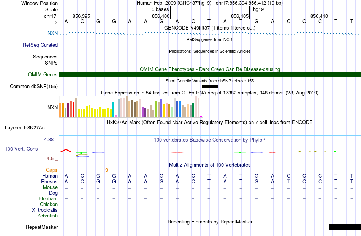Click the NXN label beside the GTEx bar chart

tap(52, 107)
